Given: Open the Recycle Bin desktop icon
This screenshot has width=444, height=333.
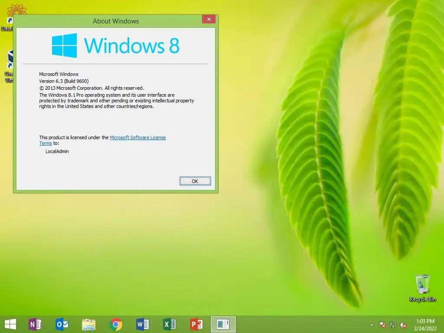Looking at the screenshot, I should click(422, 288).
